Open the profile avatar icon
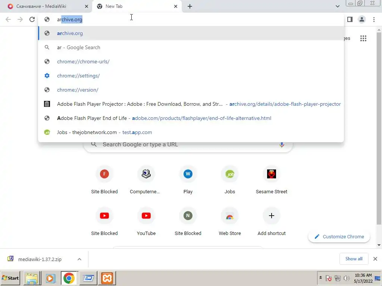Image resolution: width=382 pixels, height=286 pixels. point(362,19)
